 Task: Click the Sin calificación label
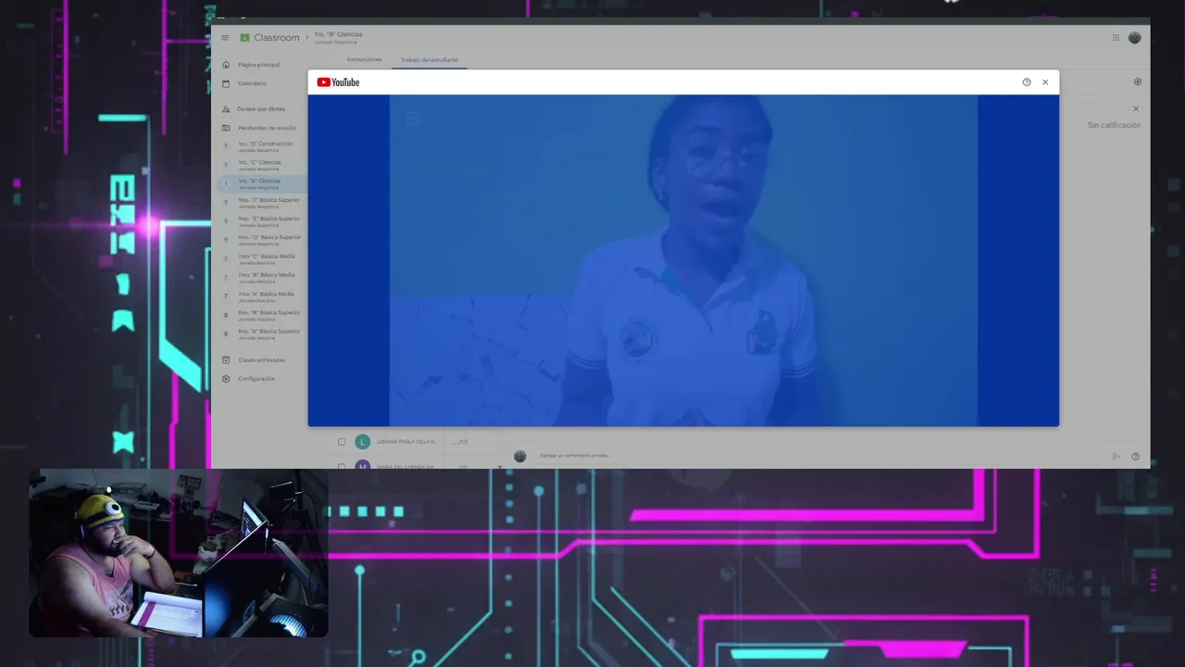[1114, 125]
